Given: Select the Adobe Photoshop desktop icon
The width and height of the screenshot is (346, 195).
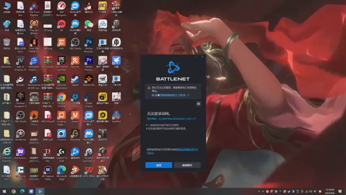Looking at the screenshot, I should (89, 45).
